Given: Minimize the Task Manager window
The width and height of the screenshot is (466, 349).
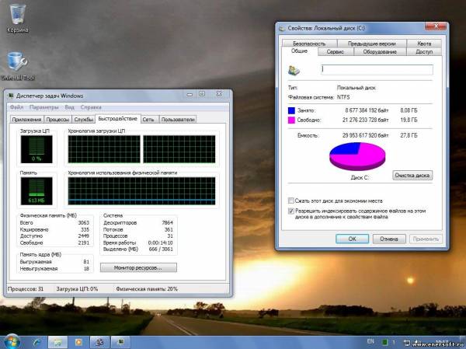Looking at the screenshot, I should click(x=190, y=94).
